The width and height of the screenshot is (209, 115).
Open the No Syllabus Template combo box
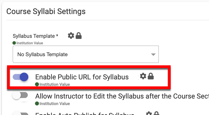tap(81, 54)
